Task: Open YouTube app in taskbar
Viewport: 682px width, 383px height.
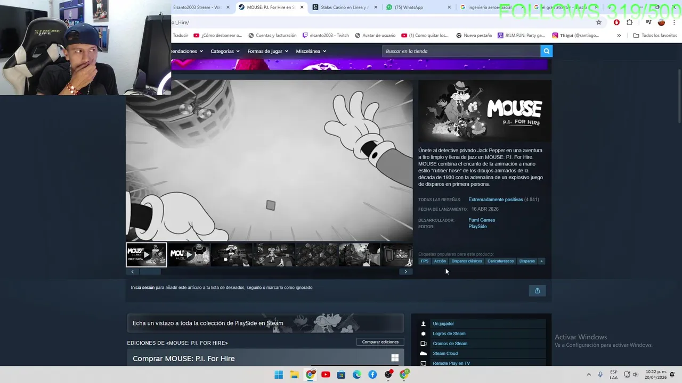Action: pos(326,374)
